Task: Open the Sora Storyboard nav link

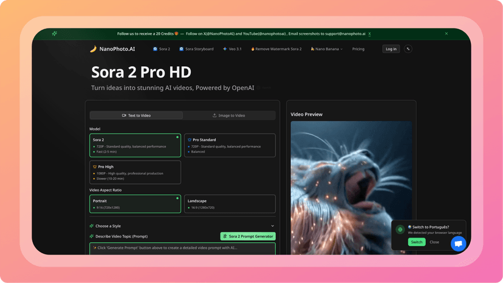Action: (196, 49)
